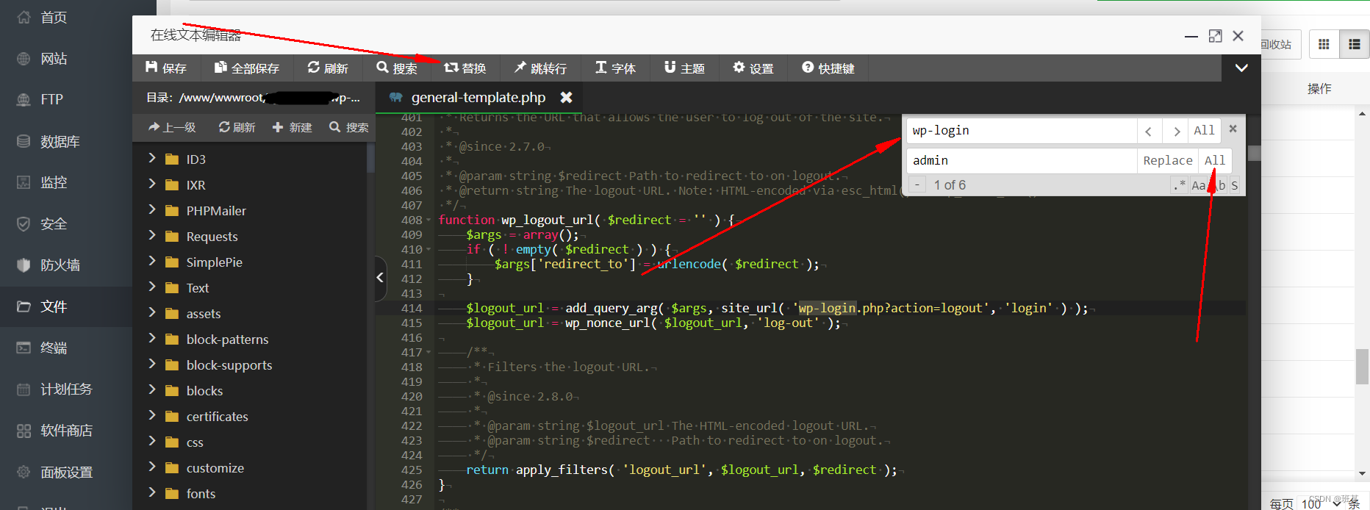This screenshot has height=510, width=1370.
Task: Toggle regex search option (.*)
Action: [x=1179, y=185]
